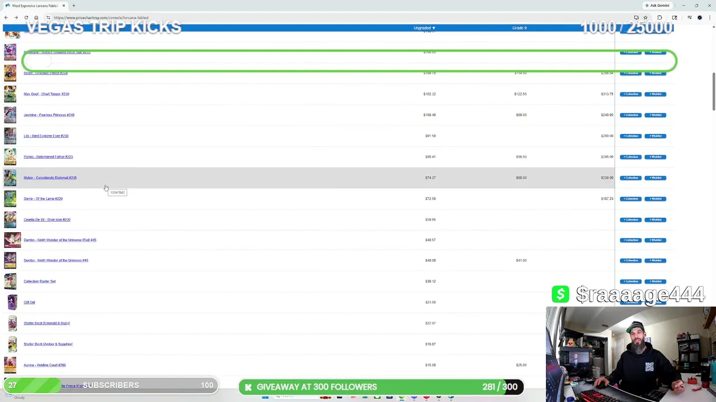This screenshot has width=716, height=402.
Task: Add Jasmine to Collection
Action: point(630,115)
